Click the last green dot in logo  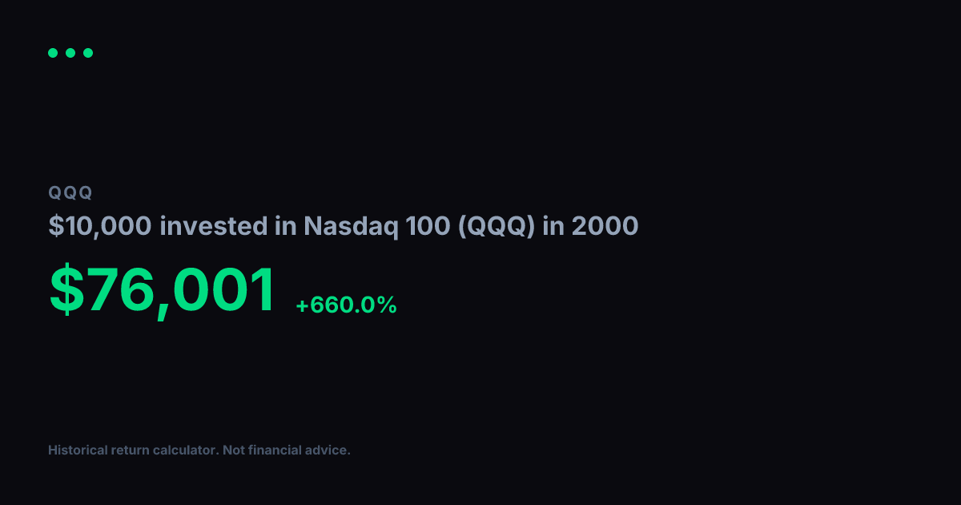tap(88, 53)
